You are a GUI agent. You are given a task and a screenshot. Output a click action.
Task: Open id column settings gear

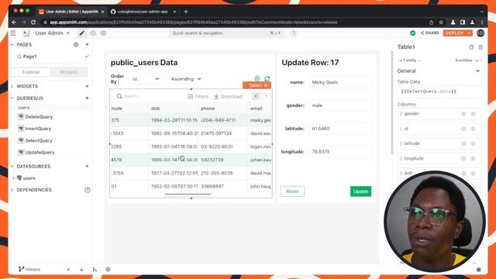pyautogui.click(x=463, y=129)
